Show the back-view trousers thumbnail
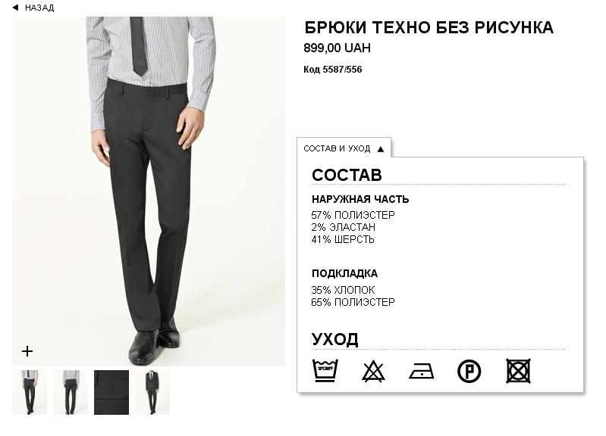The image size is (606, 436). [x=71, y=392]
